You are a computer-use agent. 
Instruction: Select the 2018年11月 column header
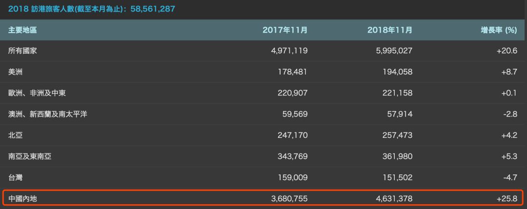pos(389,30)
